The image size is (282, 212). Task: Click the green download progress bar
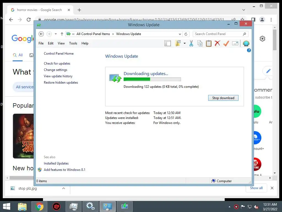tap(152, 79)
